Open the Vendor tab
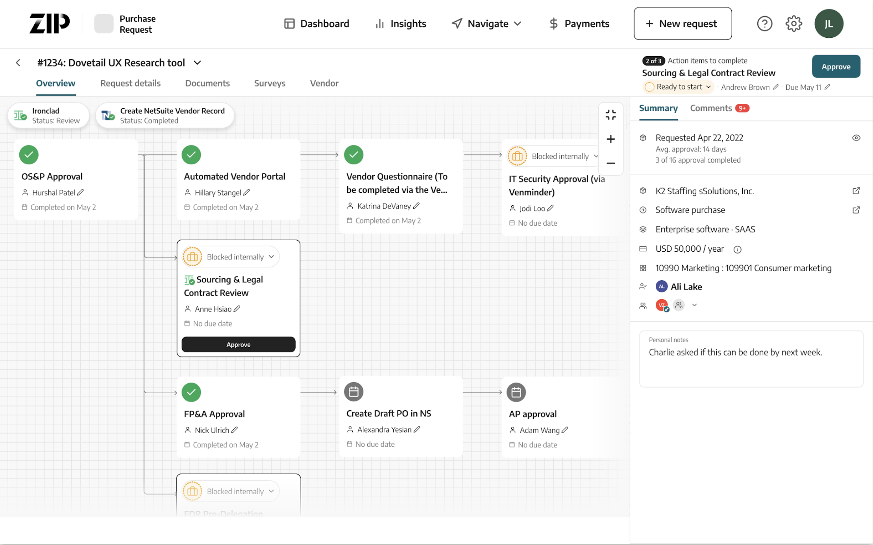 pos(324,83)
